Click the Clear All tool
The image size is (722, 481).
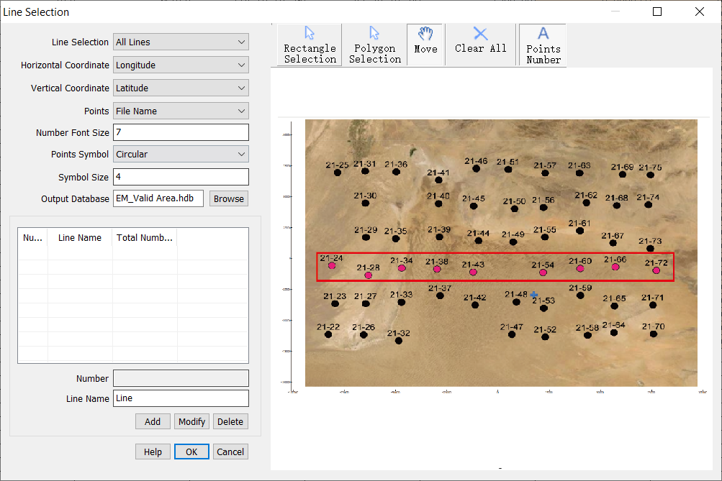(480, 45)
